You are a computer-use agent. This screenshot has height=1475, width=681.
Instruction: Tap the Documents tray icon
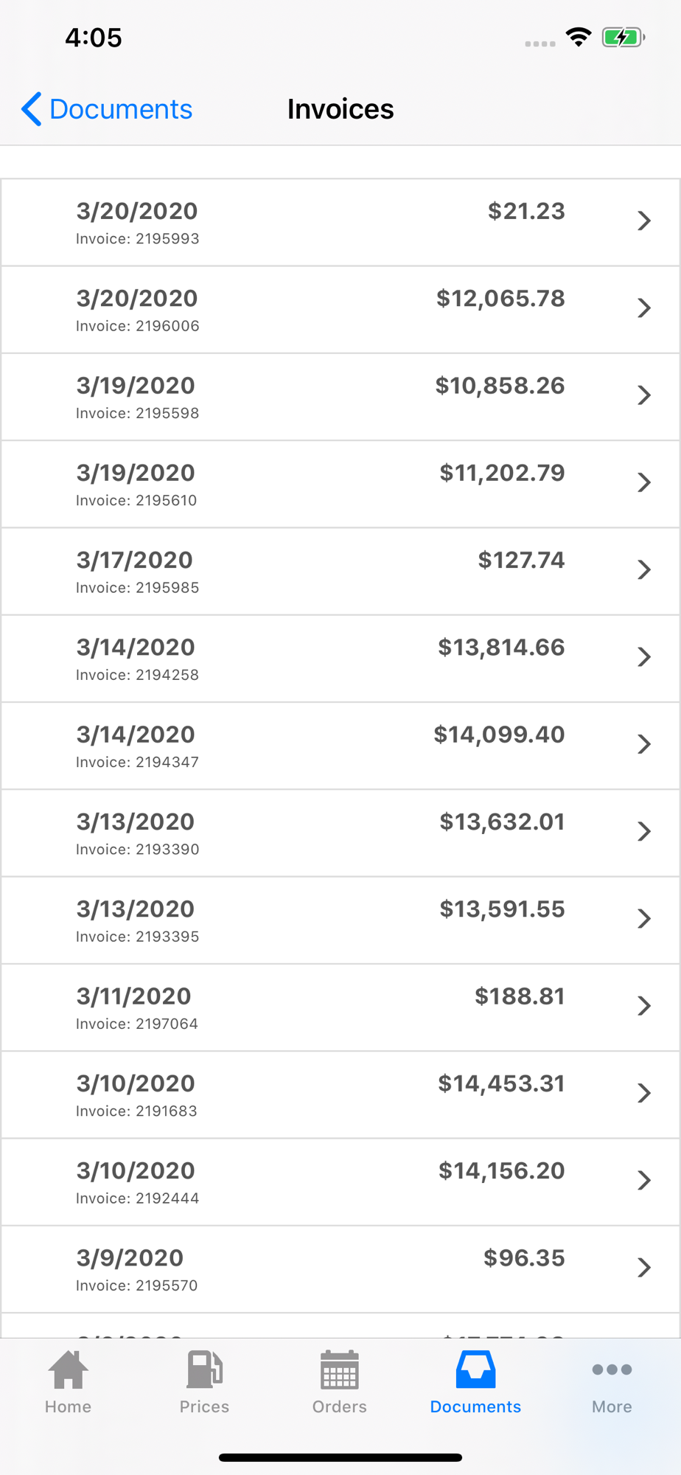click(x=475, y=1370)
